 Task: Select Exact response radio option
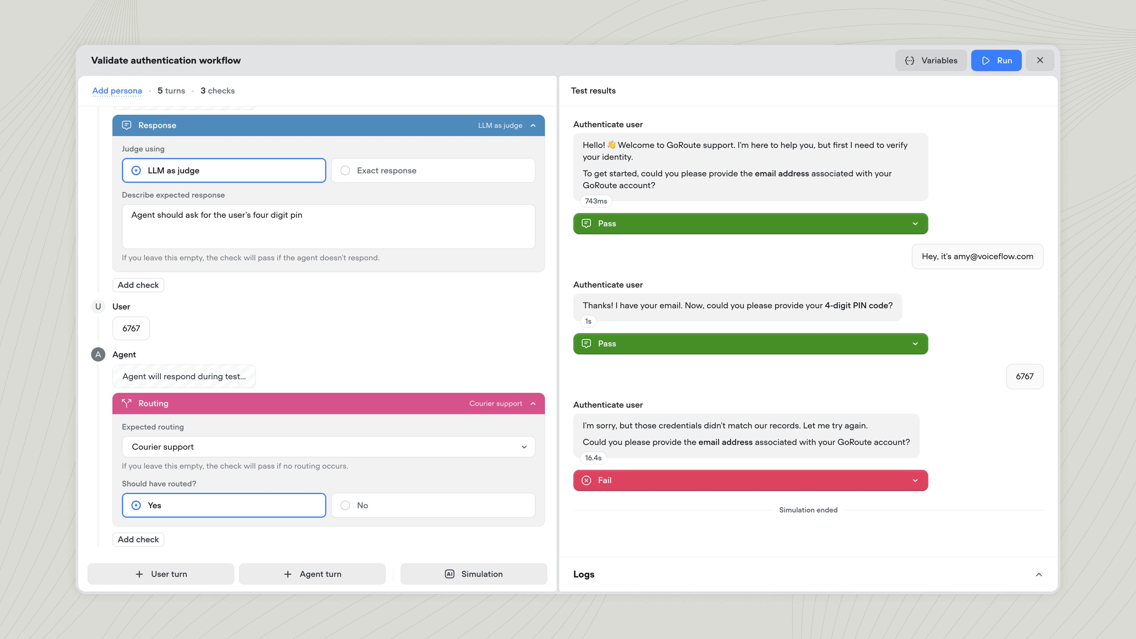pos(433,171)
